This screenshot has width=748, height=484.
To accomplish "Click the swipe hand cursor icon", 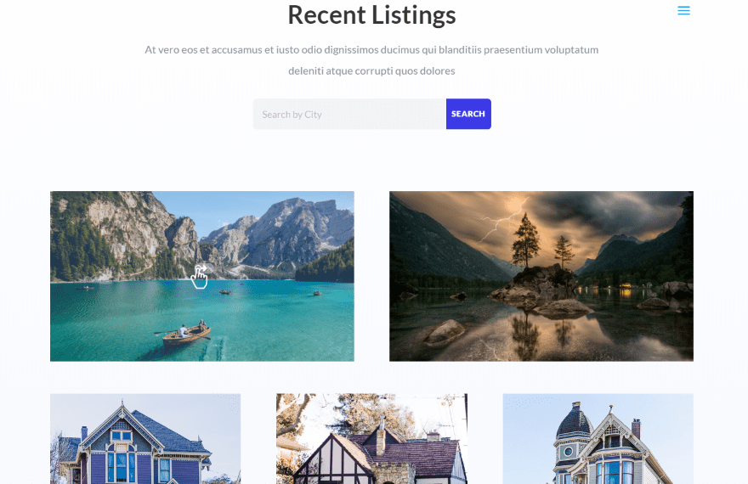I will (200, 277).
